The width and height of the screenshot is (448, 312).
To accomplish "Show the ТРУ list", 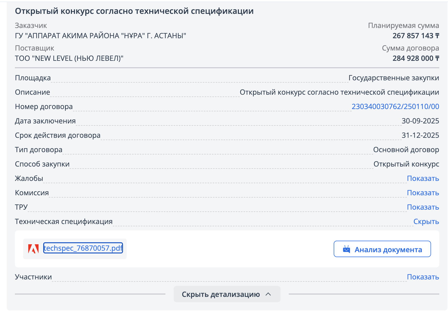I will [423, 207].
